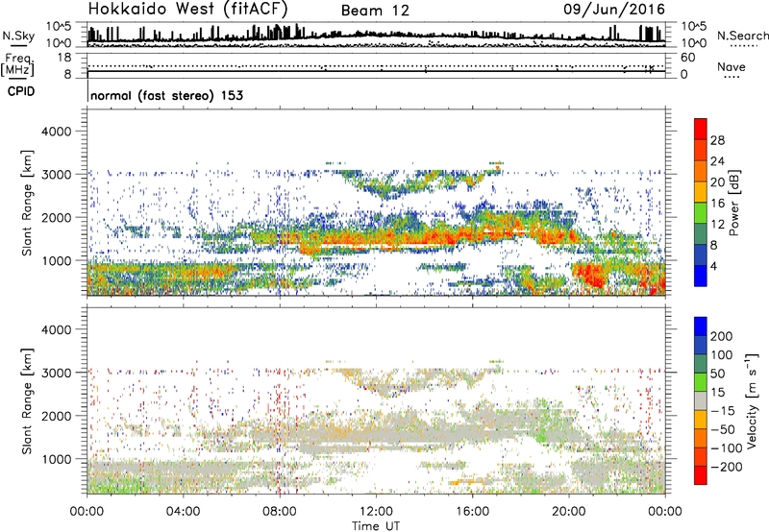Click the '4' value on Power colorbar

pyautogui.click(x=713, y=266)
